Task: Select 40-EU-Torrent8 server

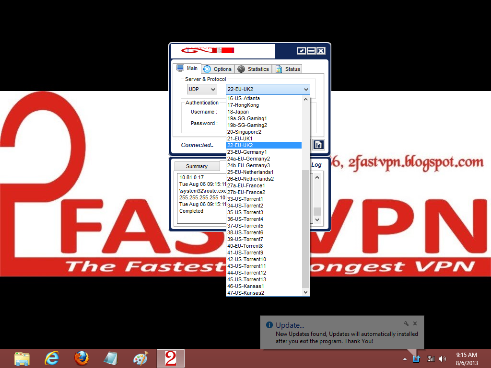Action: 264,246
